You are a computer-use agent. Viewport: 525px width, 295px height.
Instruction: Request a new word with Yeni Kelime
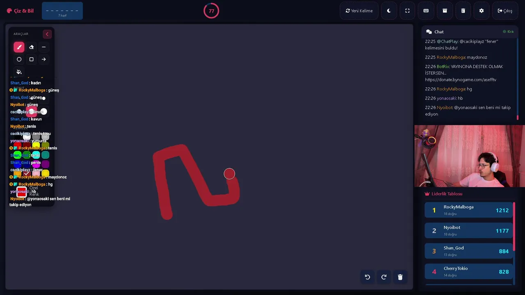point(359,11)
